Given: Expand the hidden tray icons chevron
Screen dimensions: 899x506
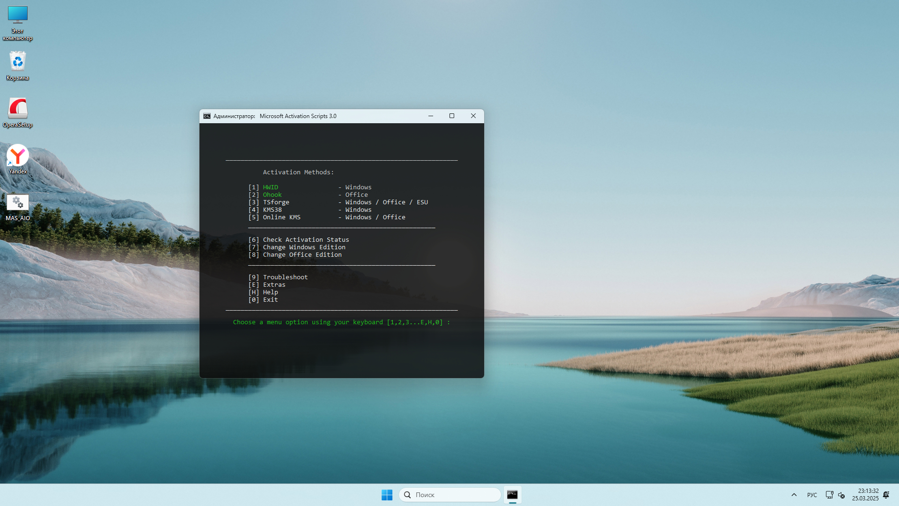Looking at the screenshot, I should pyautogui.click(x=794, y=495).
